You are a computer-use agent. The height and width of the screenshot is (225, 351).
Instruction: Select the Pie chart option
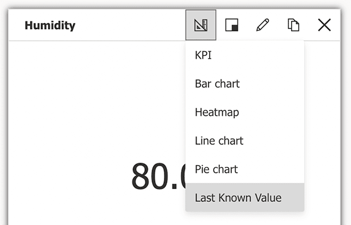tap(245, 169)
